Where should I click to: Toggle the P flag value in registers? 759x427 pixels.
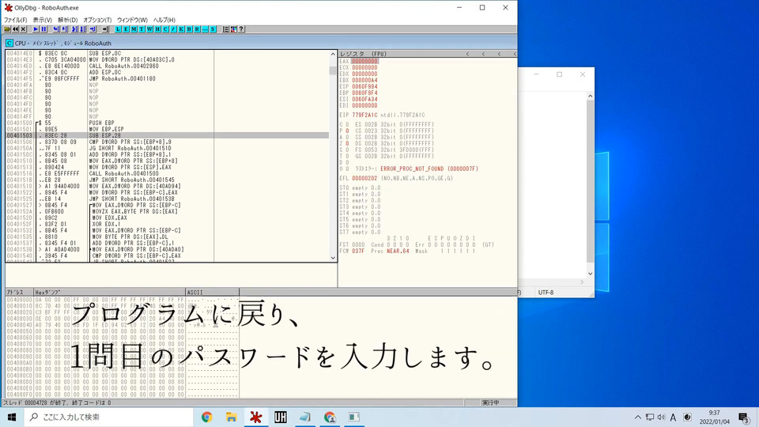[347, 131]
